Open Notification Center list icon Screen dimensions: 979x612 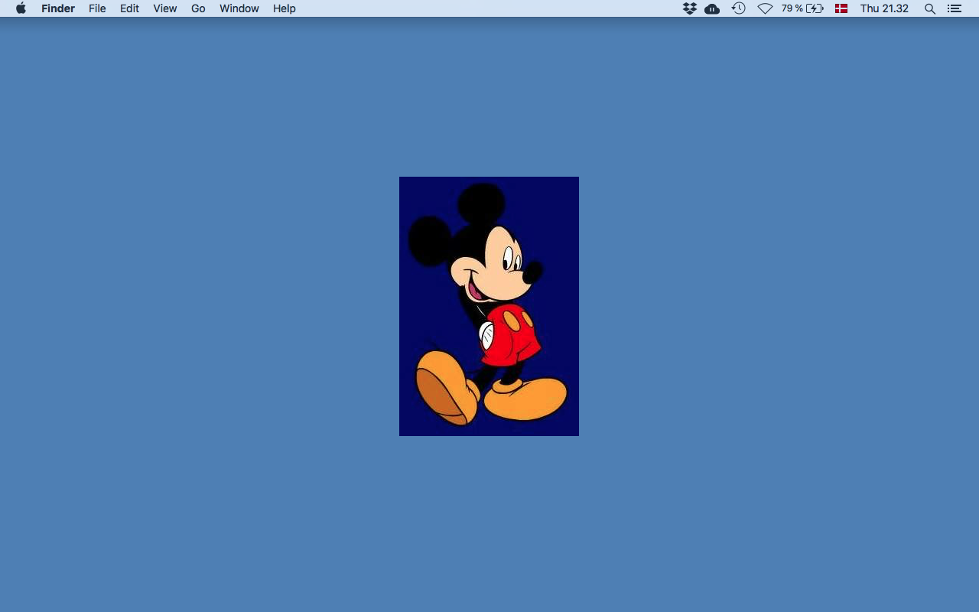[954, 8]
